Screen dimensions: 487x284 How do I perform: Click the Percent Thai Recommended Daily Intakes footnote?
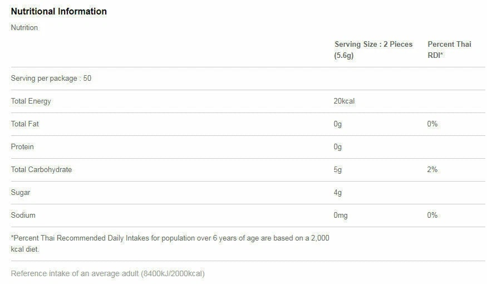pos(170,243)
